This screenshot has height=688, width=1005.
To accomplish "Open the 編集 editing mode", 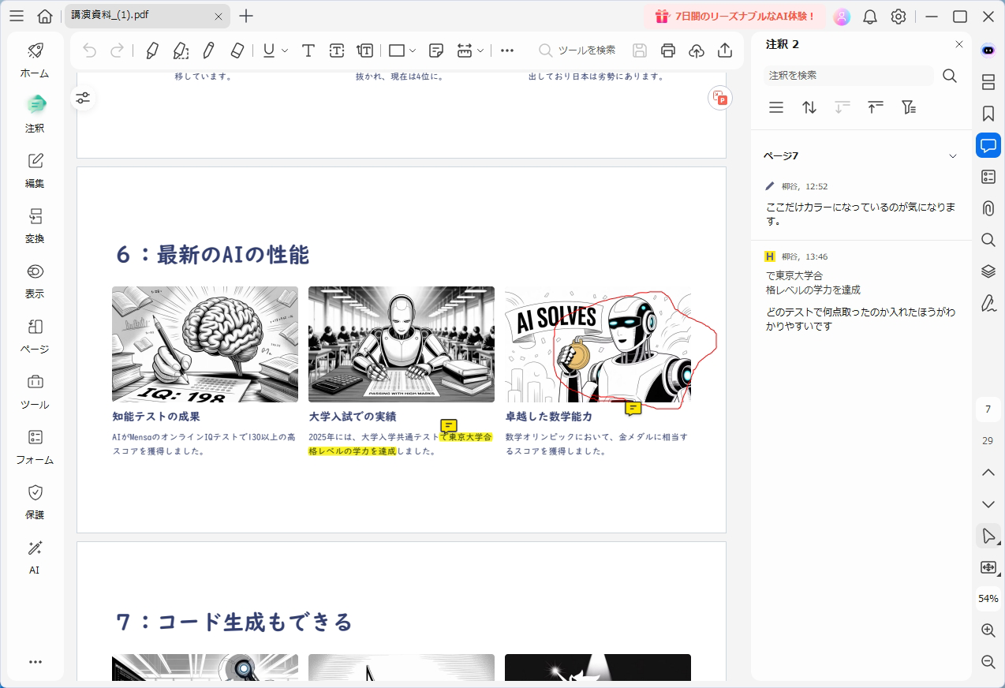I will 34,169.
